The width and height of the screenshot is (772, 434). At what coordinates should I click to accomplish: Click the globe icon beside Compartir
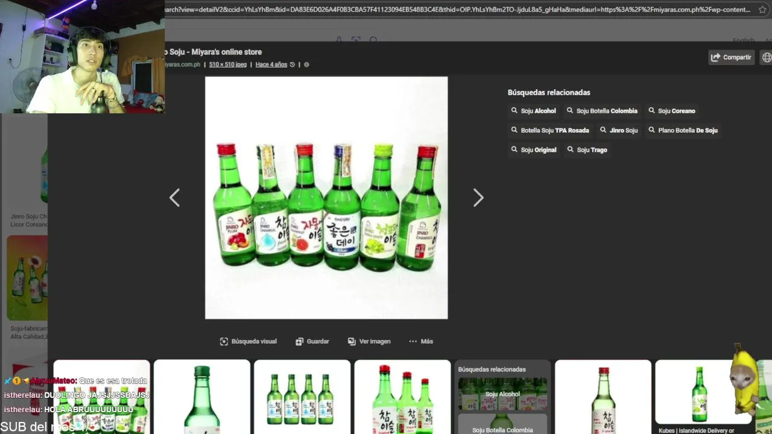767,57
